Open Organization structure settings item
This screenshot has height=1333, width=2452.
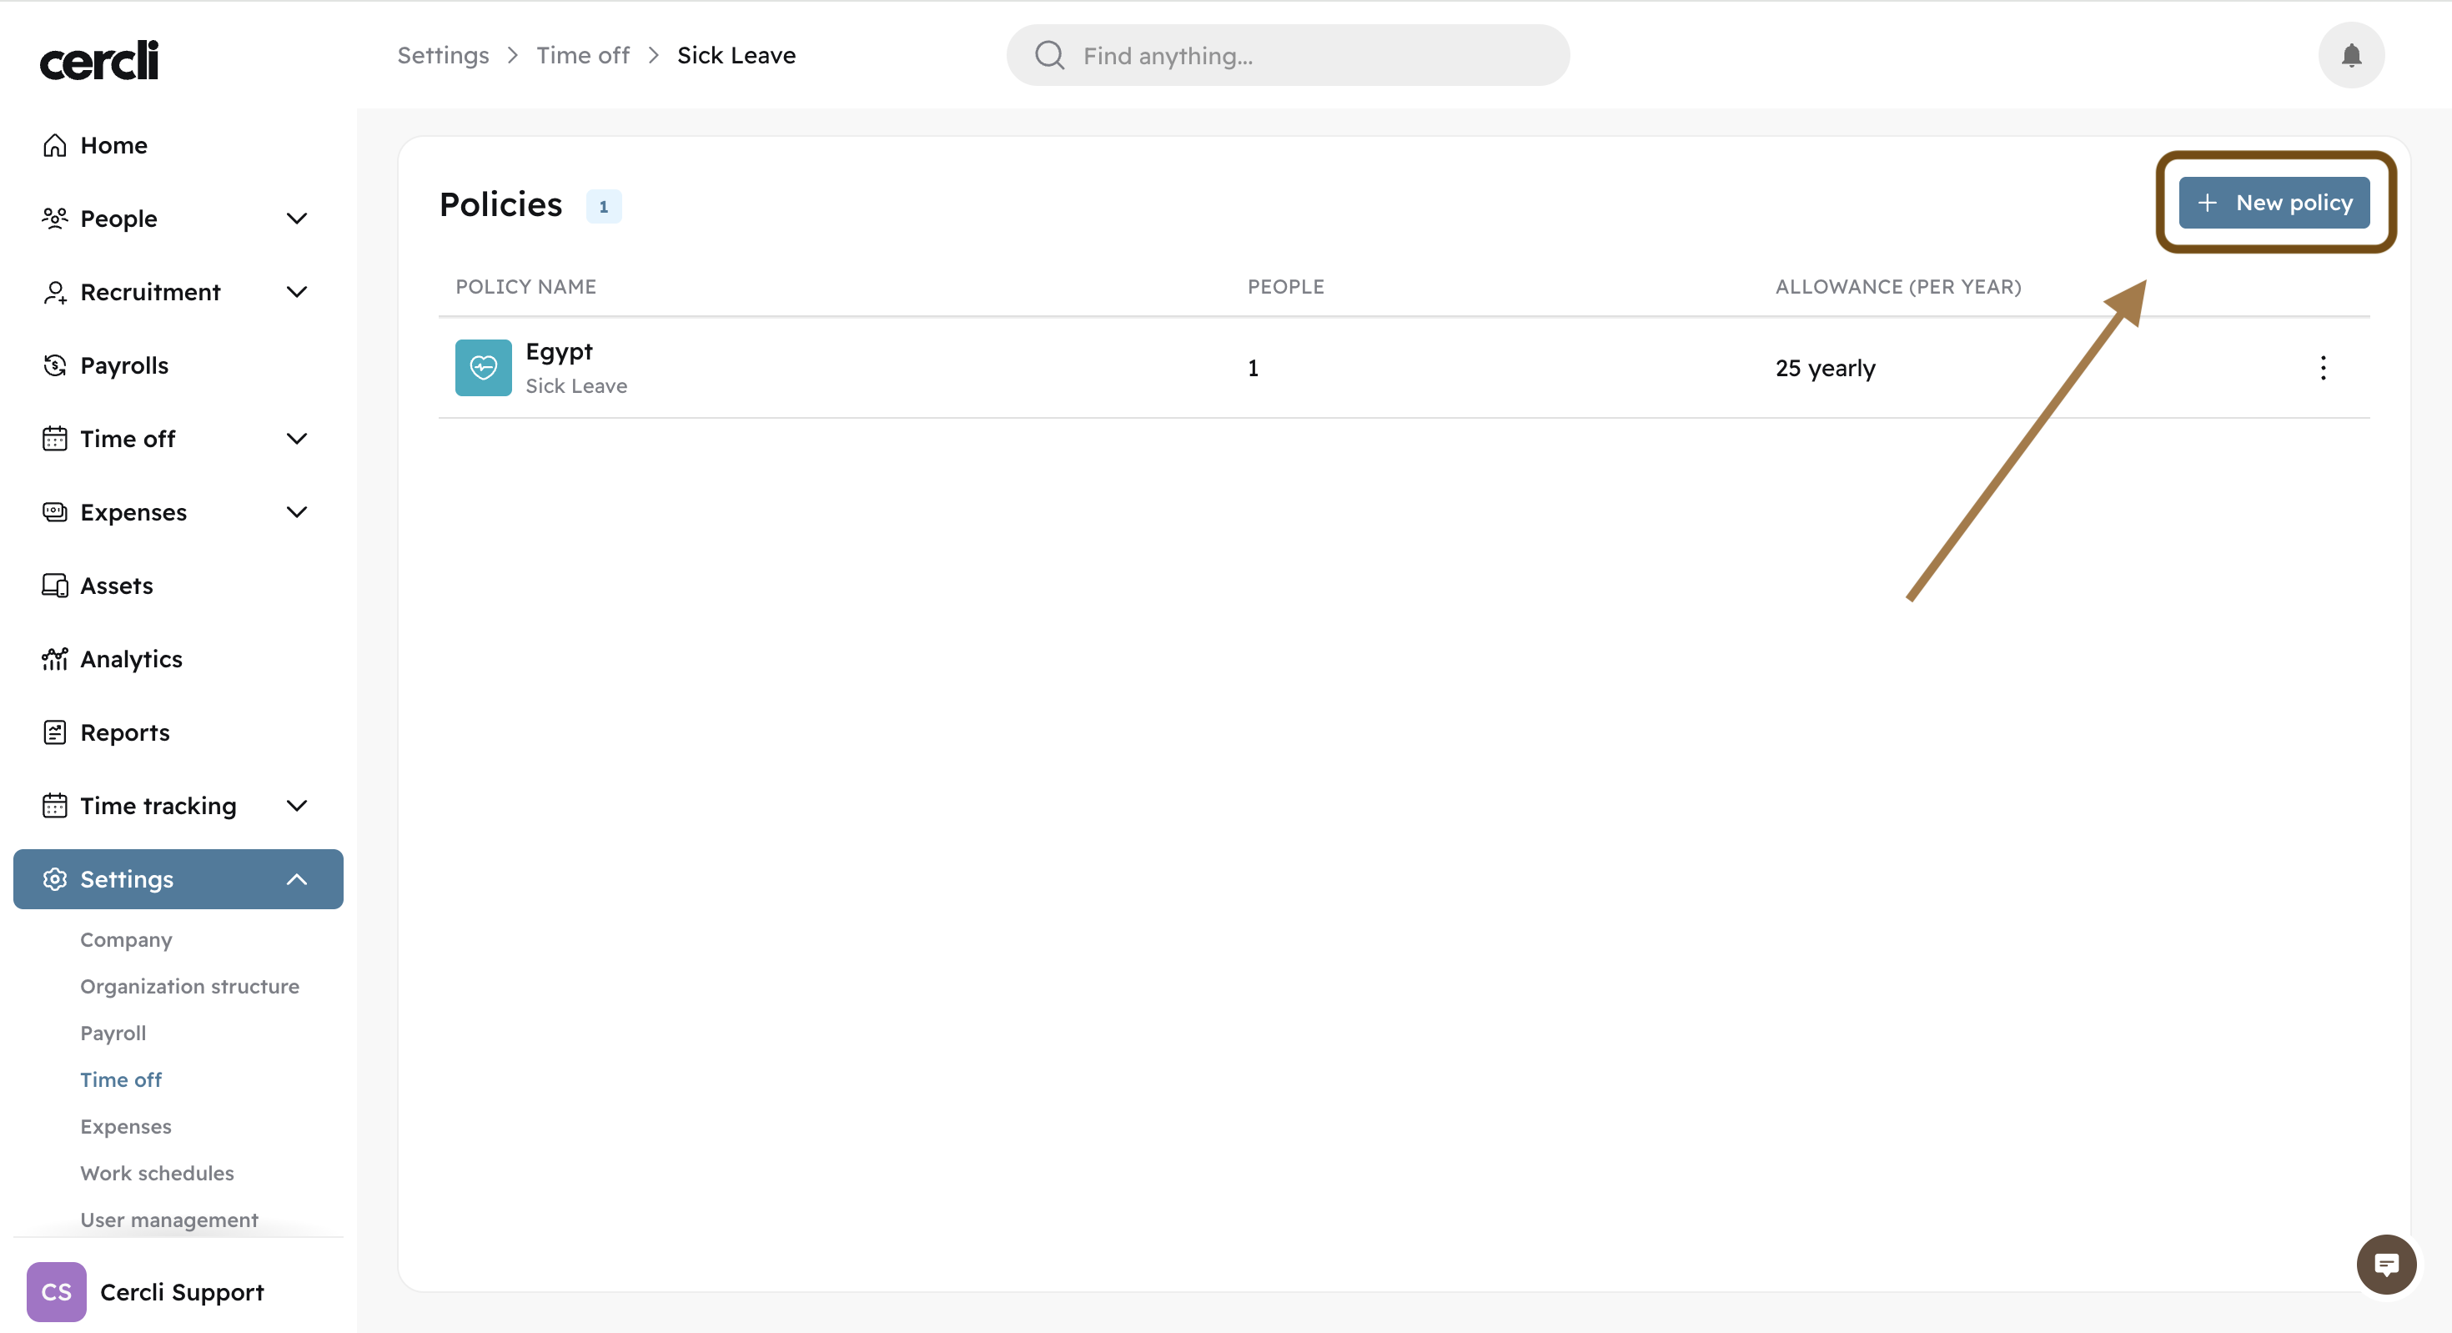(189, 987)
